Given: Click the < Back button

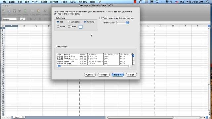Looking at the screenshot, I should (x=104, y=75).
